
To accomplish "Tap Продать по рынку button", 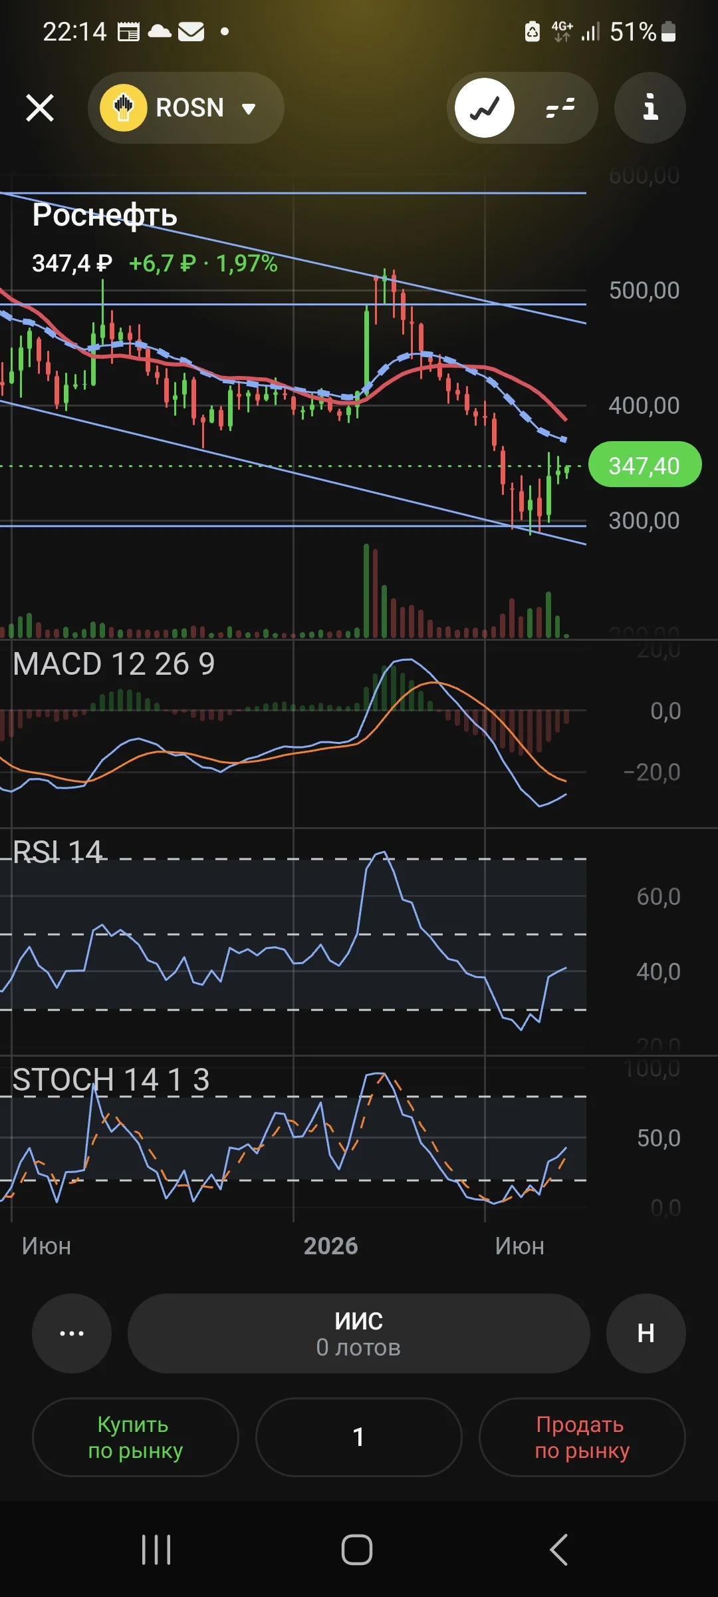I will click(582, 1437).
